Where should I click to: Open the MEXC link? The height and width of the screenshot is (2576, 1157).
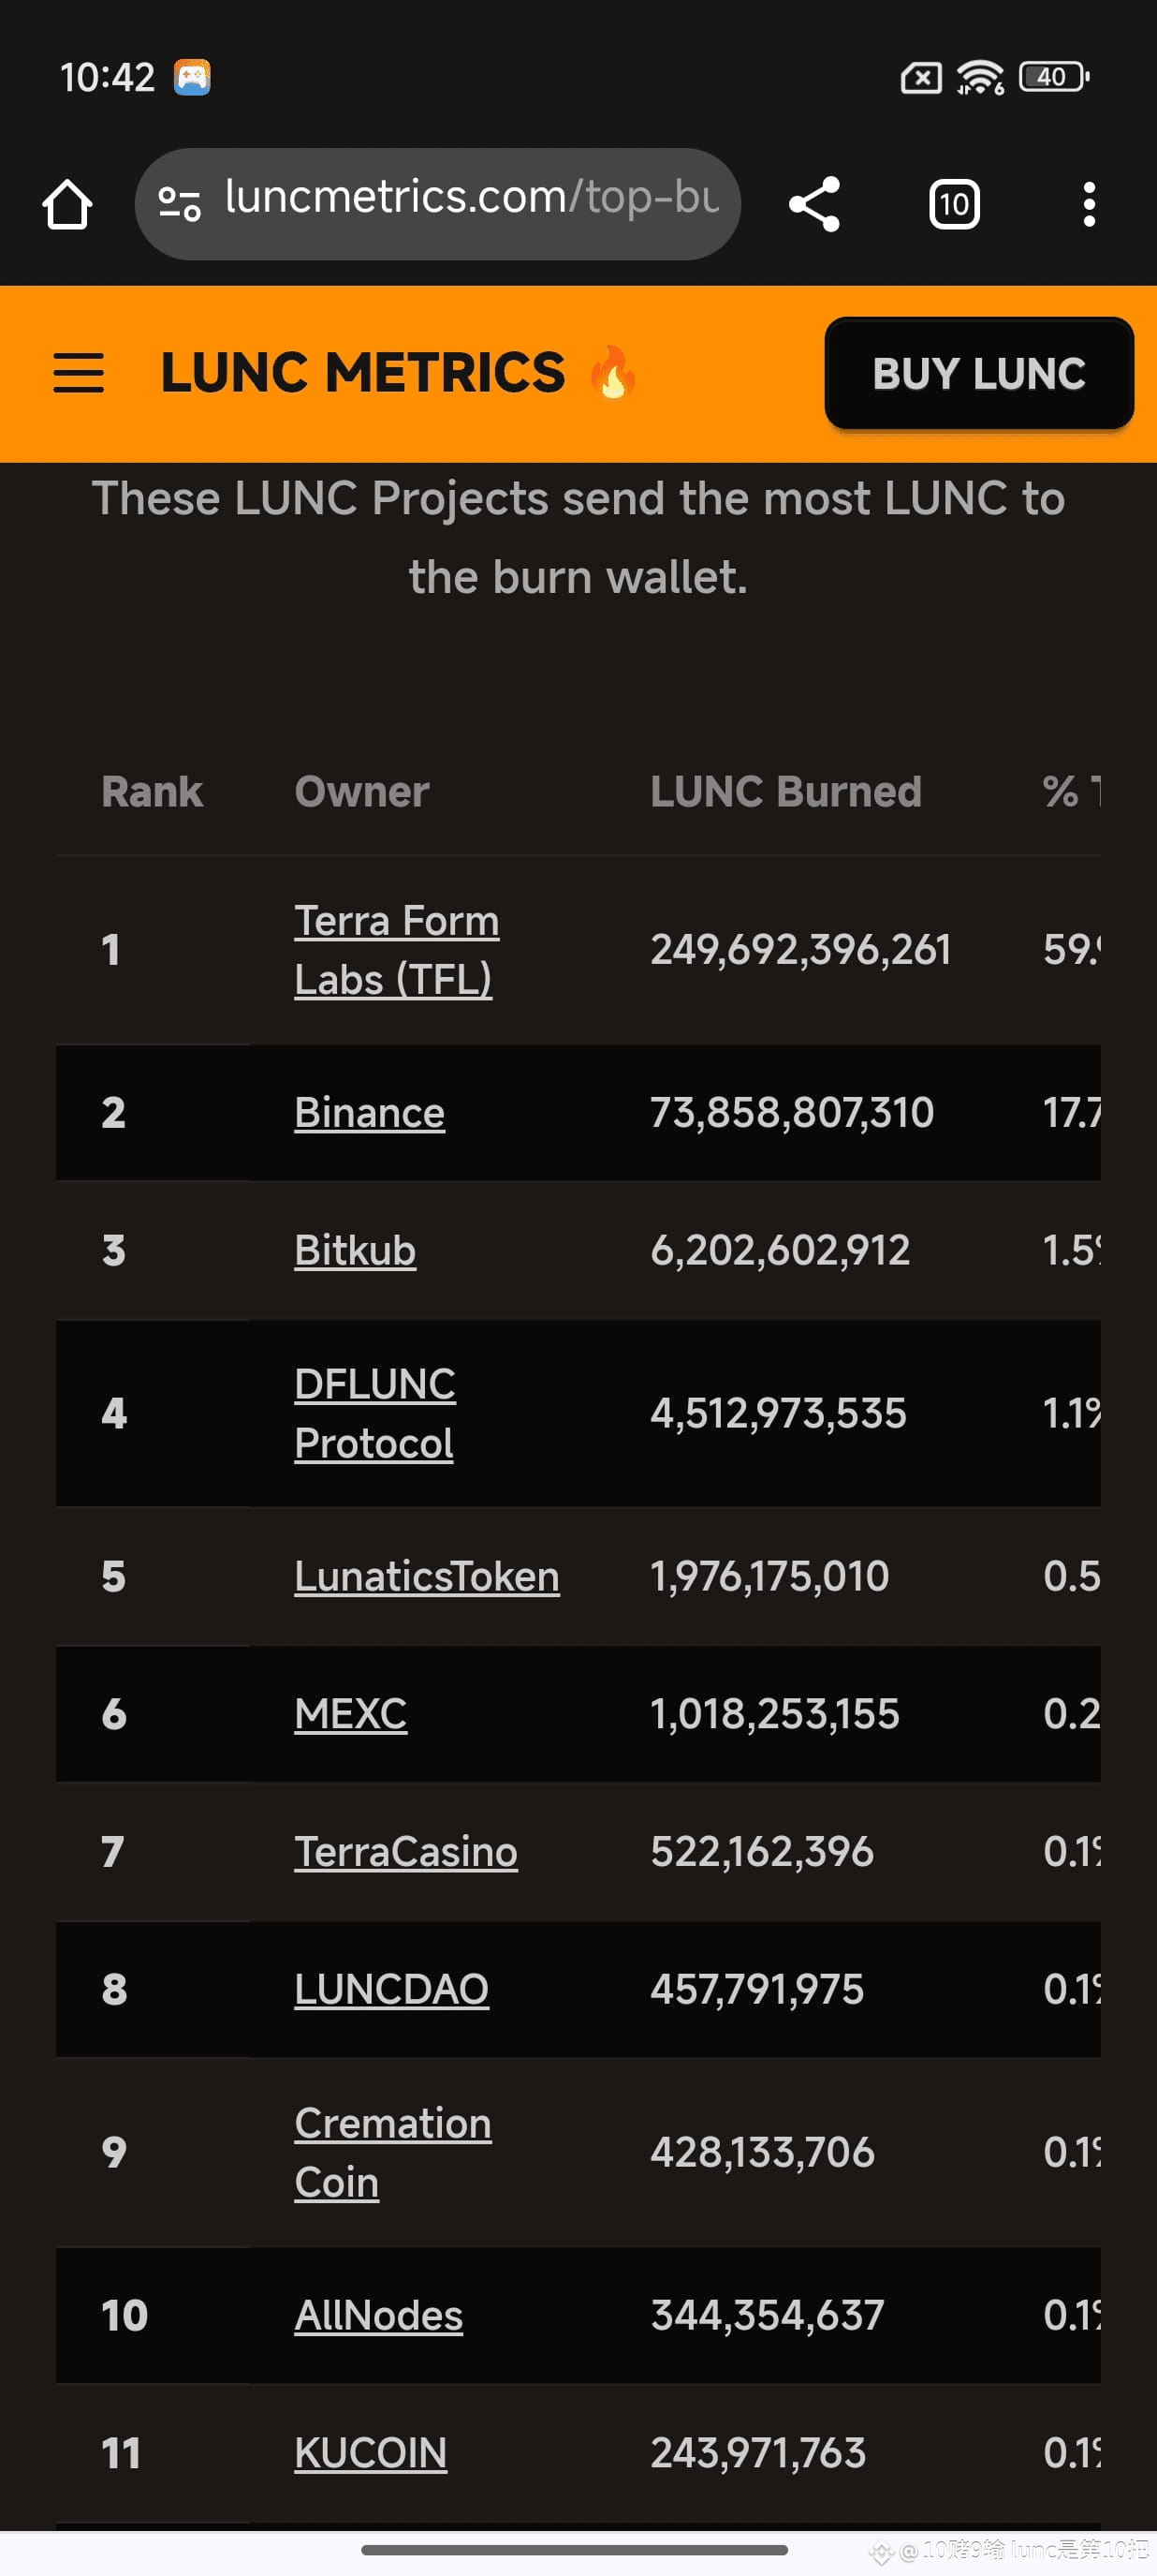351,1713
